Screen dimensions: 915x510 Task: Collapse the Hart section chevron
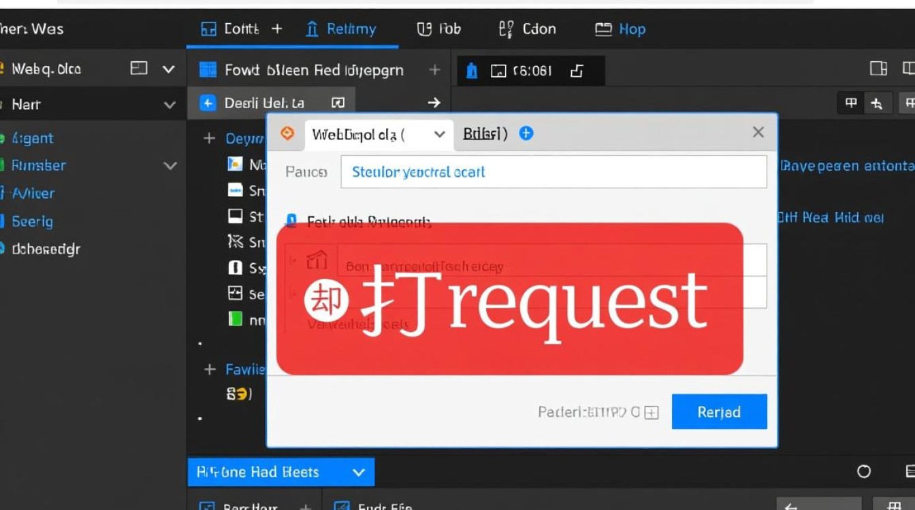coord(170,105)
